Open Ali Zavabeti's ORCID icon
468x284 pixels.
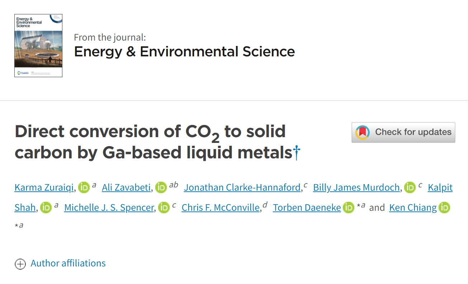tap(161, 187)
